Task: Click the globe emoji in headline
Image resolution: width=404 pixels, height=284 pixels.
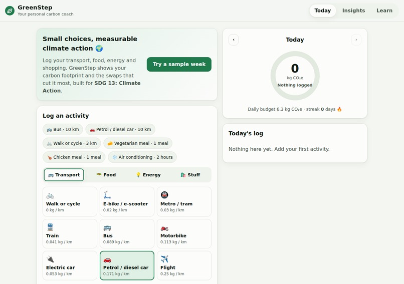Action: pyautogui.click(x=99, y=48)
